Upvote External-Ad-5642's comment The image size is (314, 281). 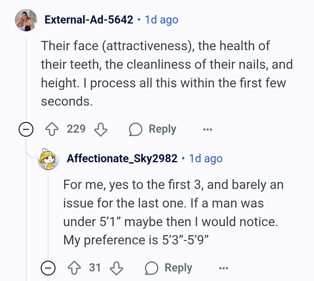52,129
